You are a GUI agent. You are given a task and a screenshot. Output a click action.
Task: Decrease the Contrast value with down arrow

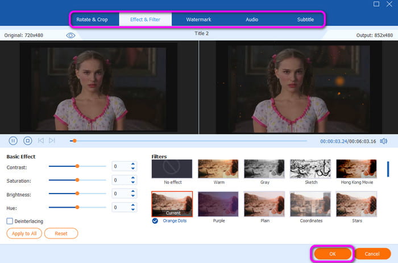pos(132,169)
